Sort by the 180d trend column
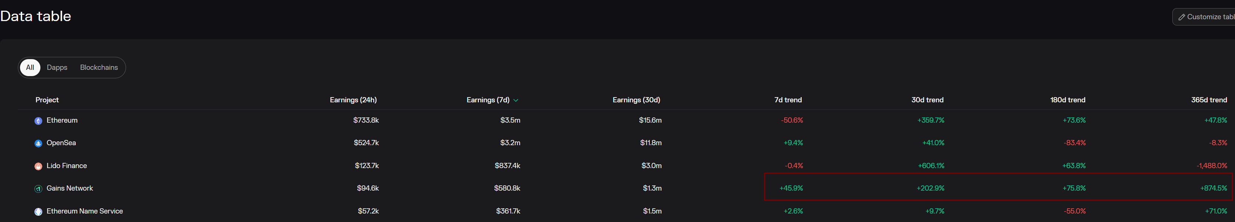The image size is (1235, 222). pos(1067,100)
